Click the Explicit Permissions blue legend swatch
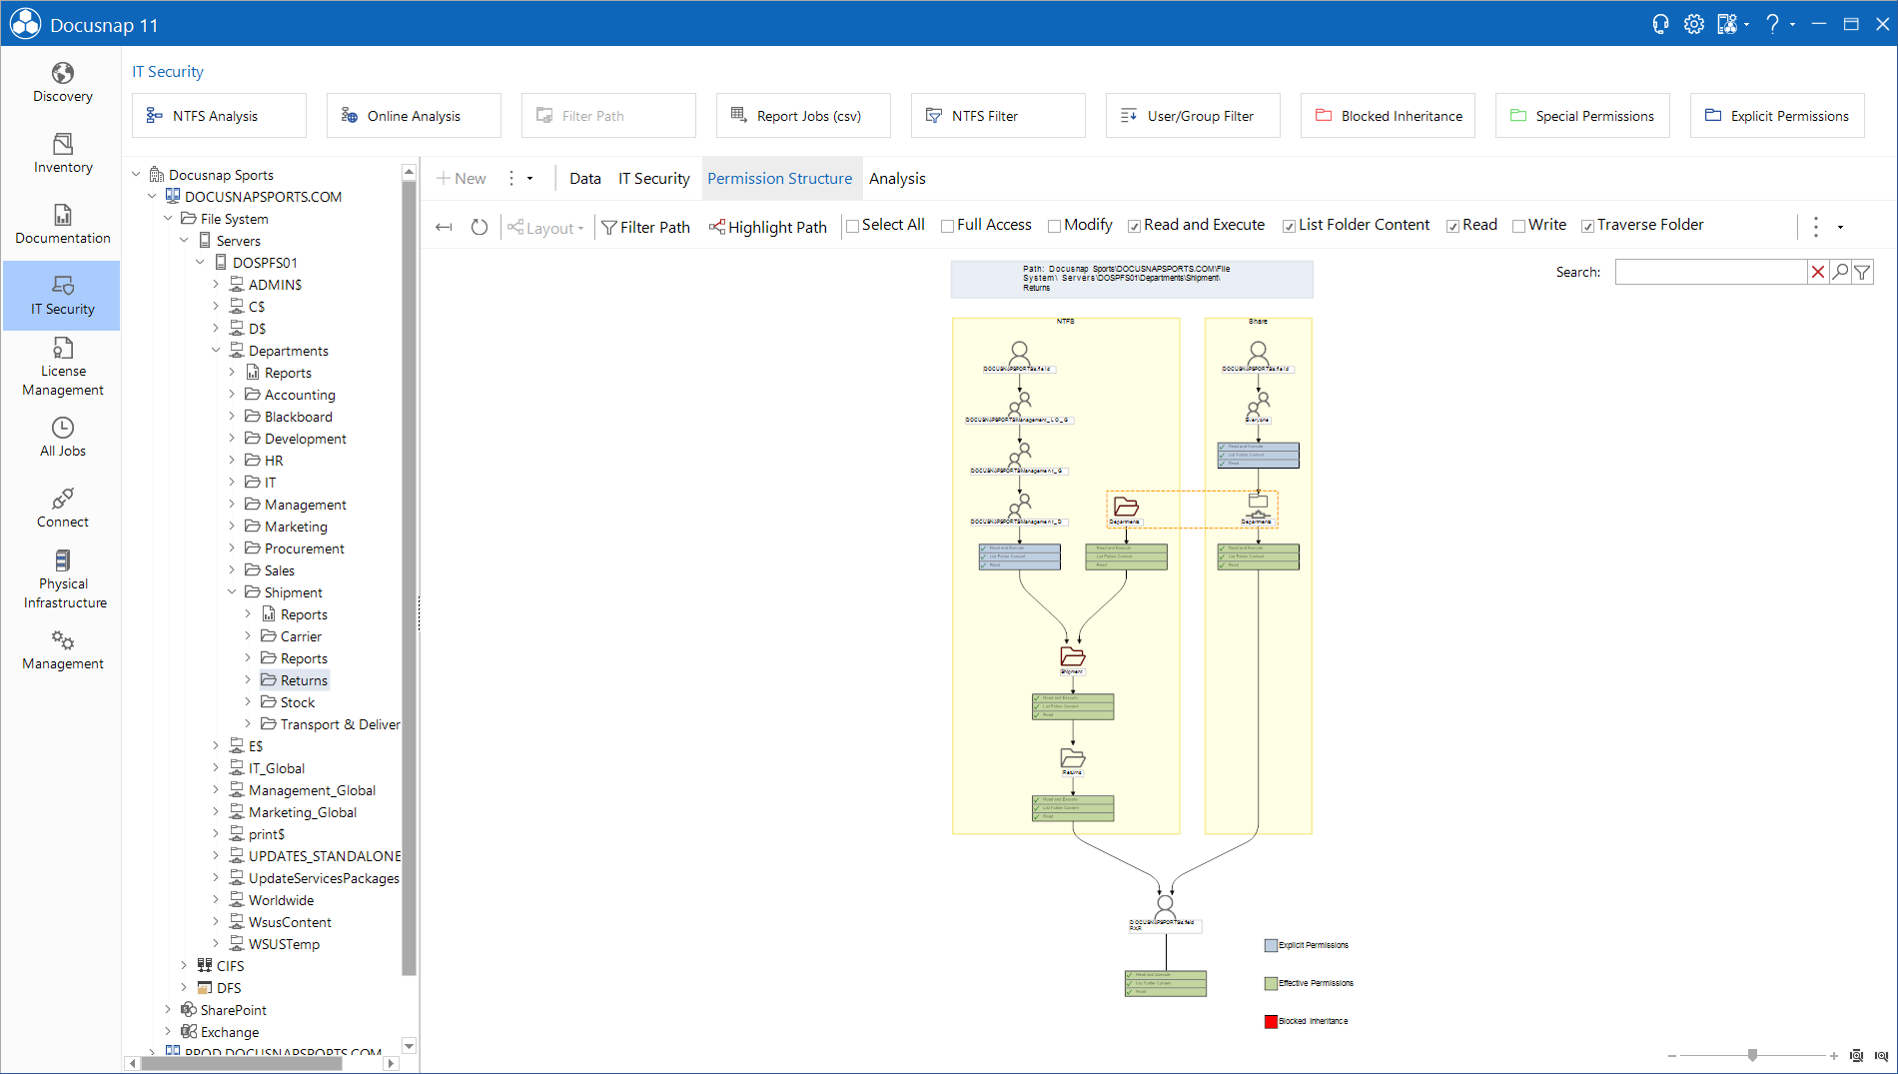The height and width of the screenshot is (1074, 1898). coord(1271,945)
